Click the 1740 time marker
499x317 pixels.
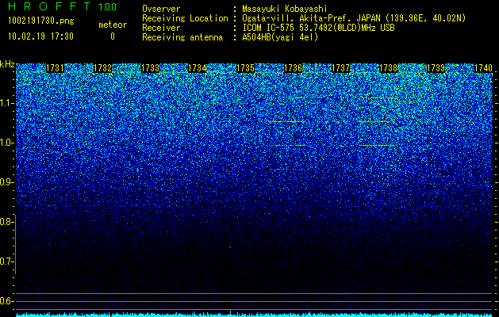click(x=483, y=68)
